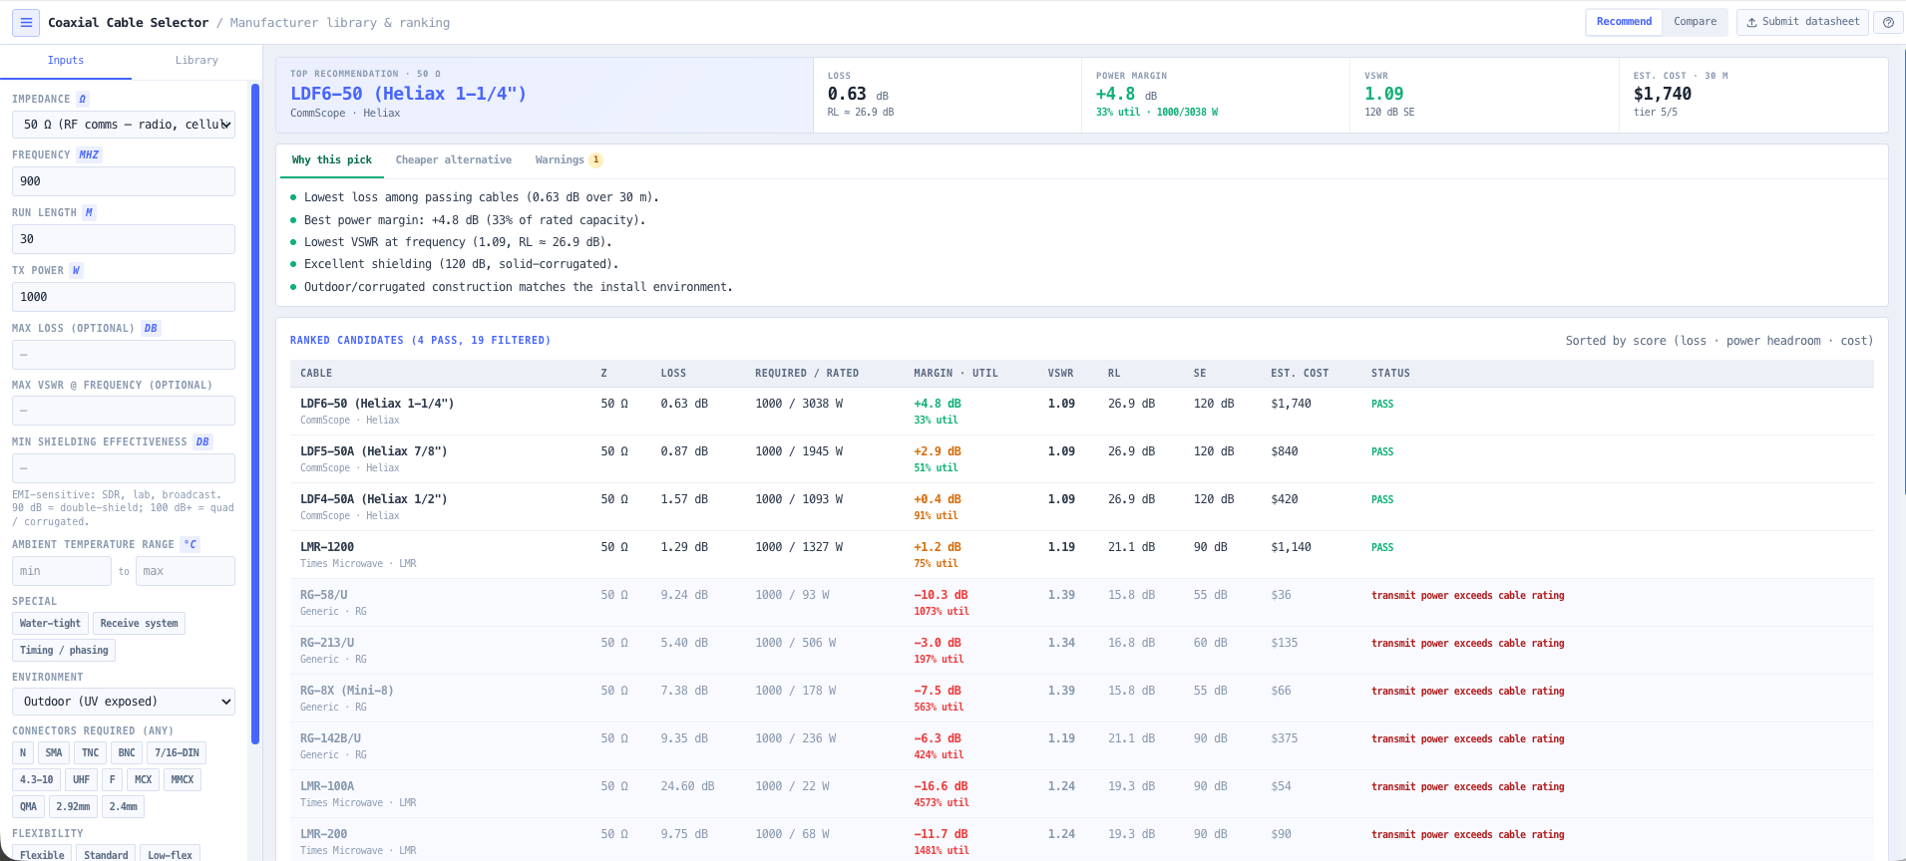Click the LOSS column header in the table

click(673, 374)
